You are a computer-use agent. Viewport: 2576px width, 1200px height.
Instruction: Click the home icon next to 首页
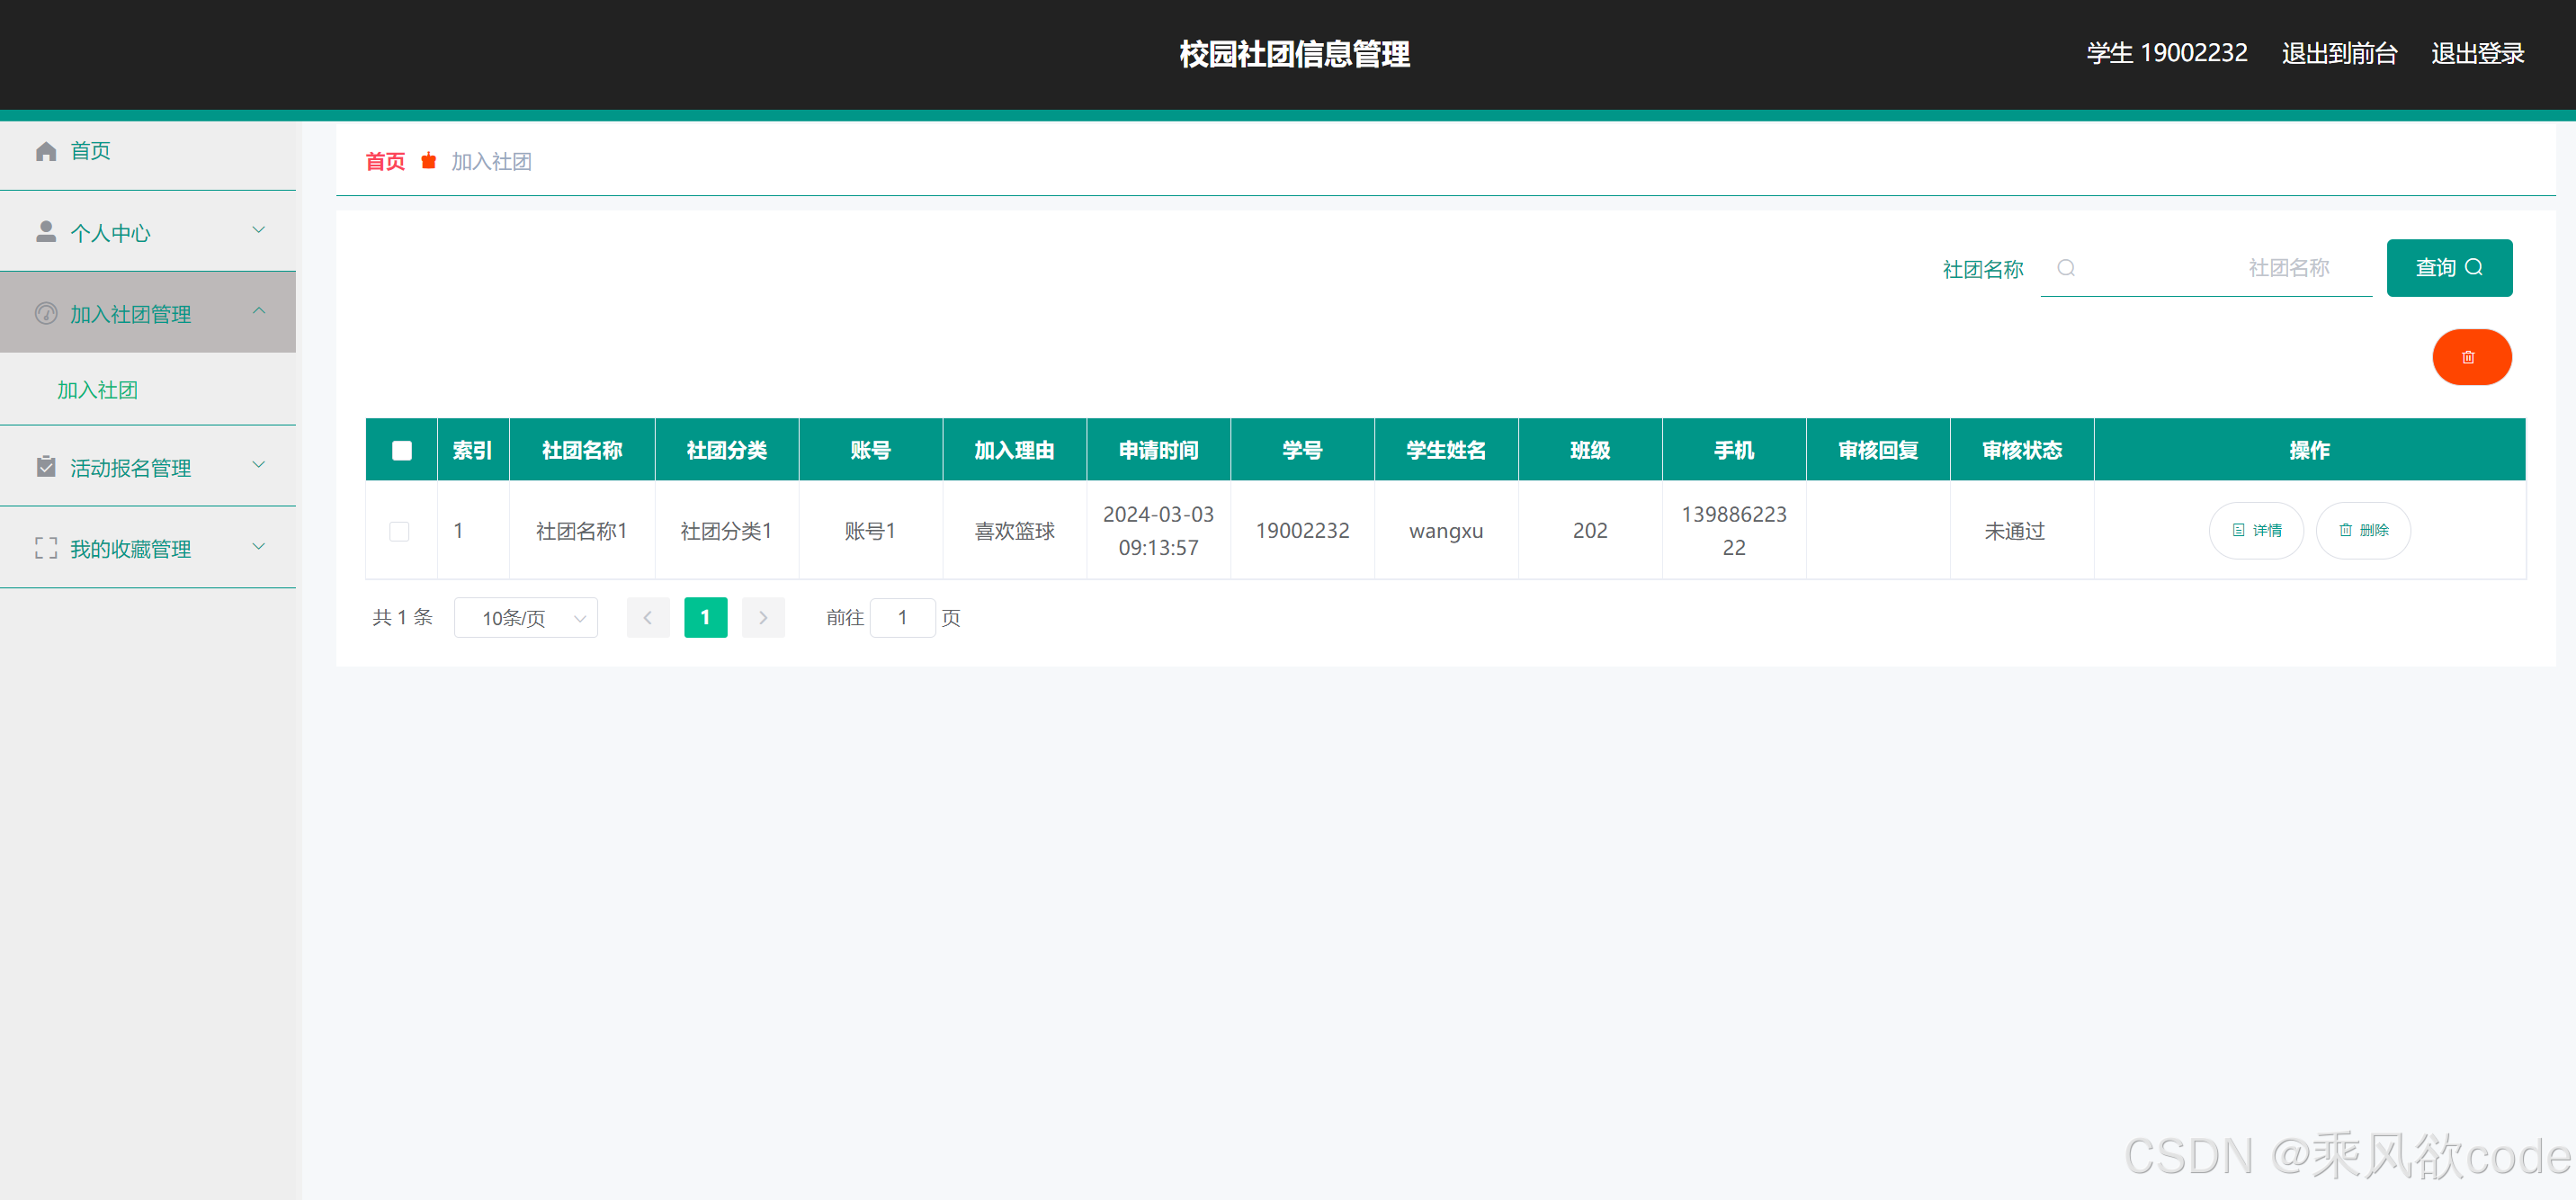(x=46, y=150)
